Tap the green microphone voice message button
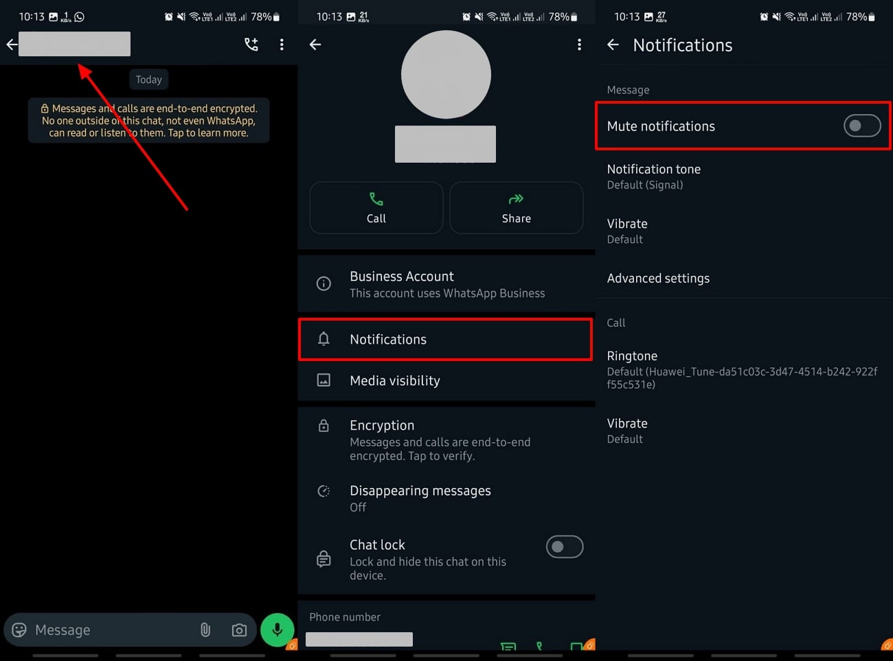This screenshot has height=661, width=893. point(278,629)
